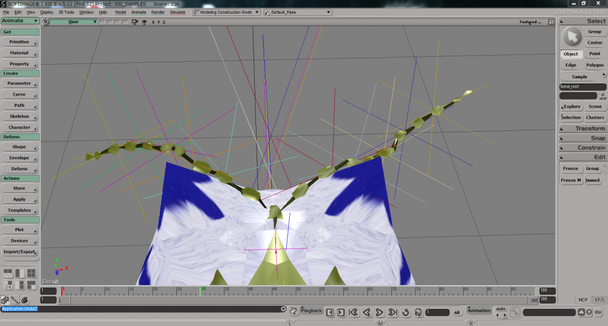Click the viewport letter B button
608x326 pixels.
coord(46,22)
